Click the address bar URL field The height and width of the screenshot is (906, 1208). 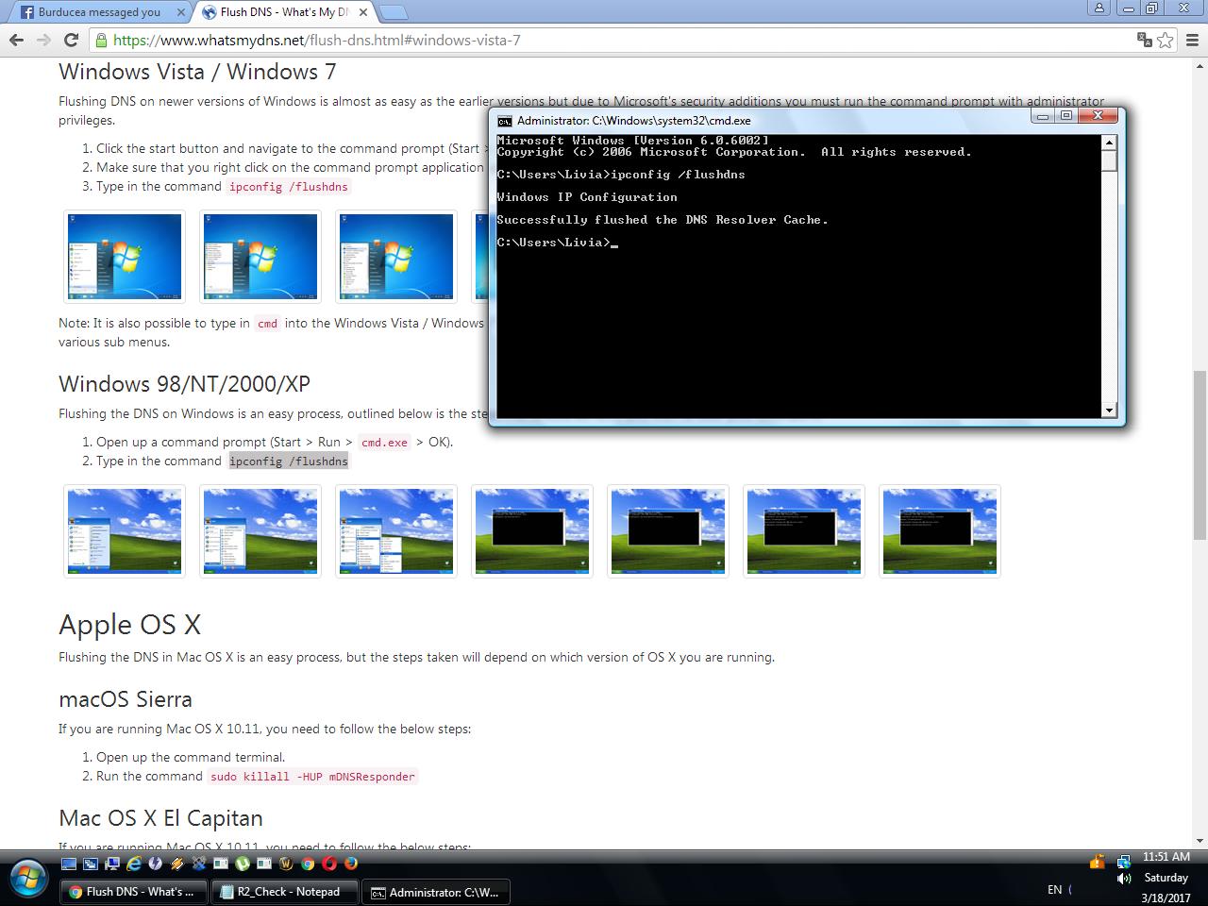(613, 40)
